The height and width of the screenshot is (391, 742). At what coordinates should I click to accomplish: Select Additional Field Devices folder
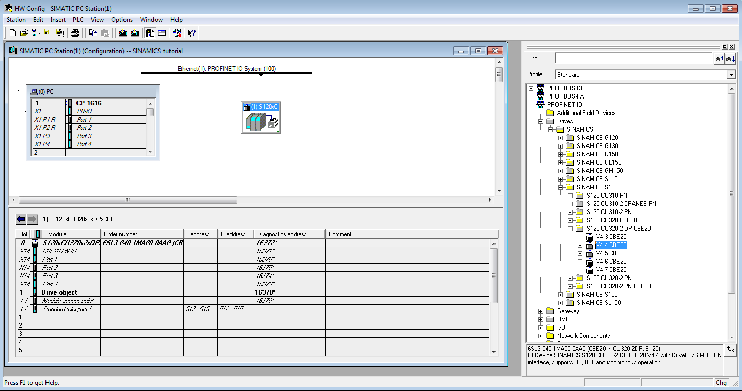point(586,113)
